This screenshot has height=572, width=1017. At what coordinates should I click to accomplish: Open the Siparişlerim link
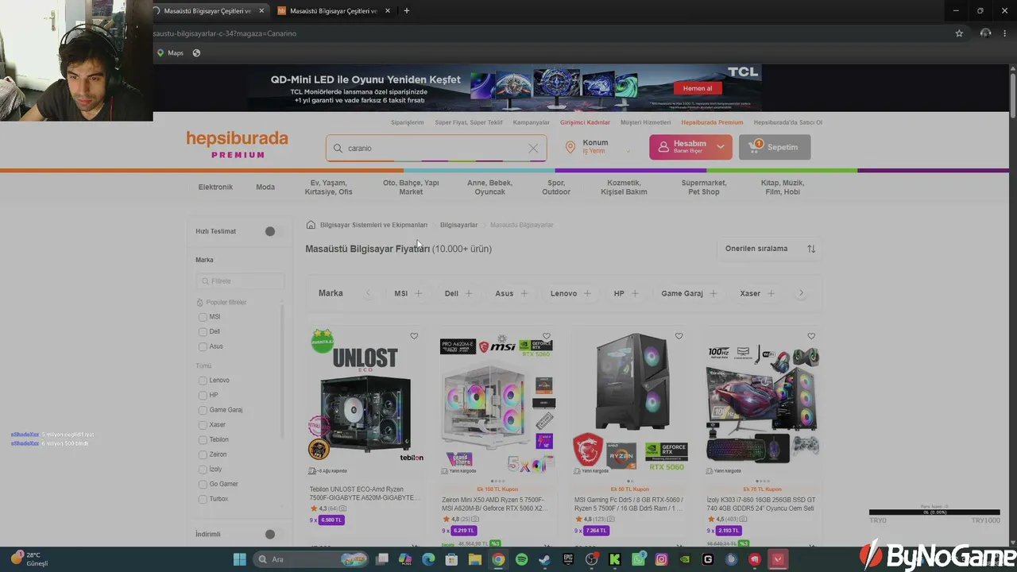(x=408, y=122)
